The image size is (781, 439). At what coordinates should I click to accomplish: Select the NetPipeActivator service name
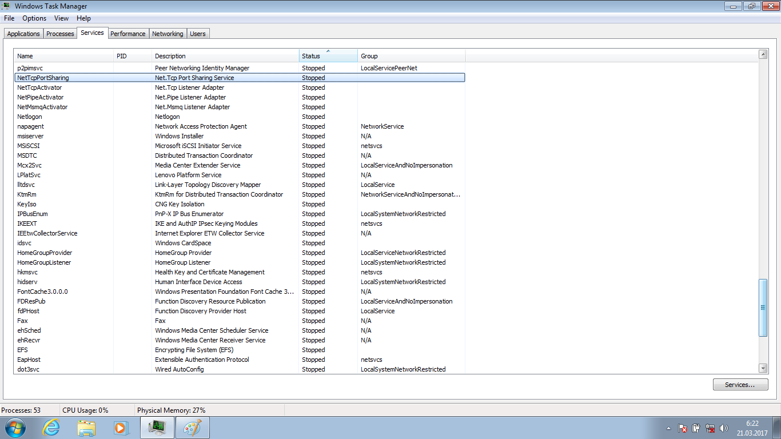tap(40, 97)
